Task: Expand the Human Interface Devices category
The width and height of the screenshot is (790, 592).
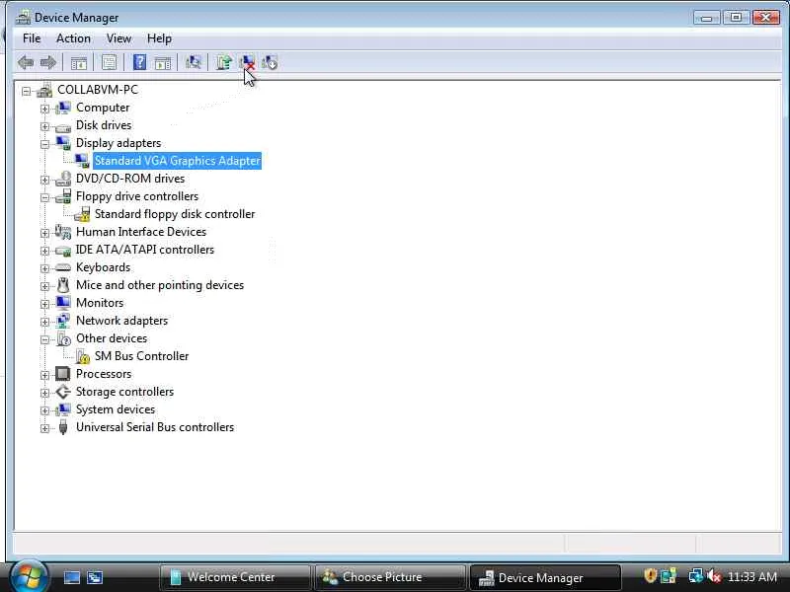Action: click(44, 233)
